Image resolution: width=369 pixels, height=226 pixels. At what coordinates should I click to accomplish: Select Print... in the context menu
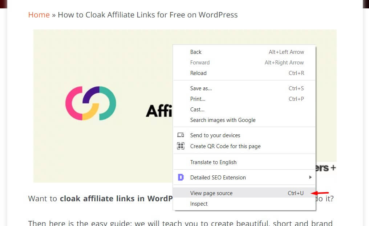tap(244, 99)
